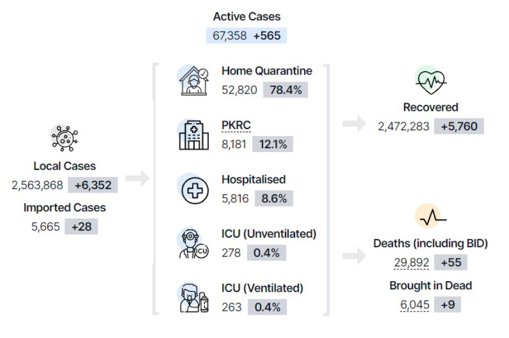Click the underlined PKRC label
The height and width of the screenshot is (338, 509).
point(236,125)
